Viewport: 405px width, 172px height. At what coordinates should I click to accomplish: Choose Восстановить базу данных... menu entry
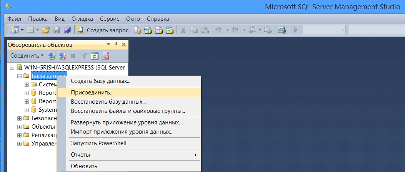click(128, 102)
